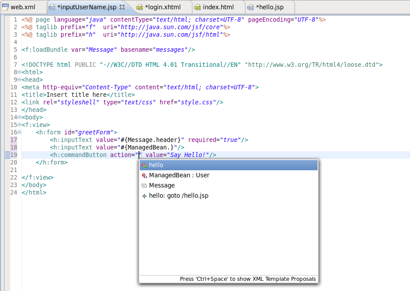Image resolution: width=410 pixels, height=291 pixels.
Task: Collapse the <body> fold marker on line 14
Action: click(19, 117)
